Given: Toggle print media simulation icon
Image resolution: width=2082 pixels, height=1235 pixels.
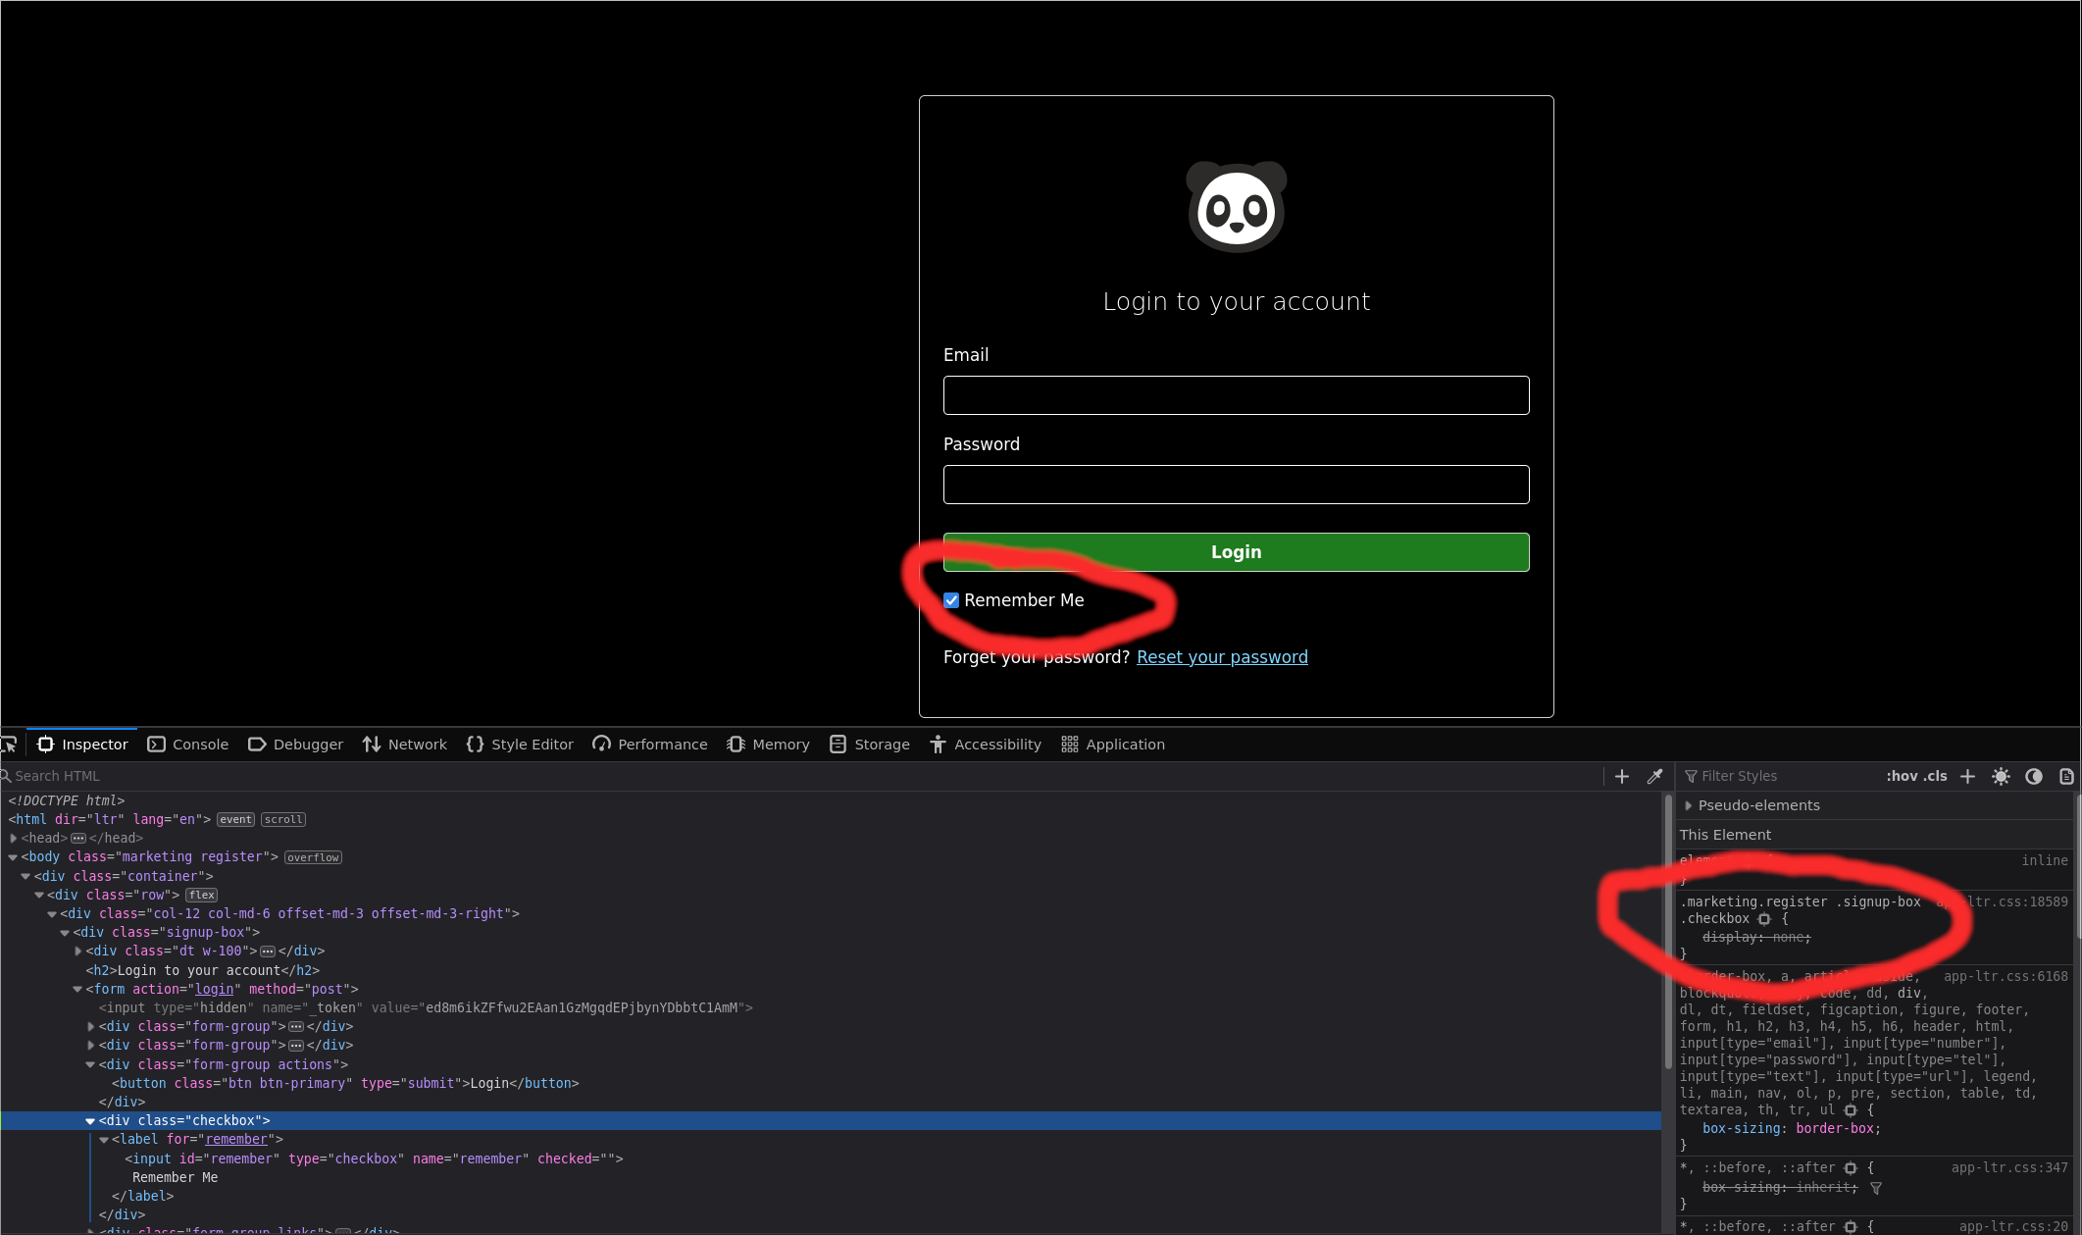Looking at the screenshot, I should coord(2066,776).
